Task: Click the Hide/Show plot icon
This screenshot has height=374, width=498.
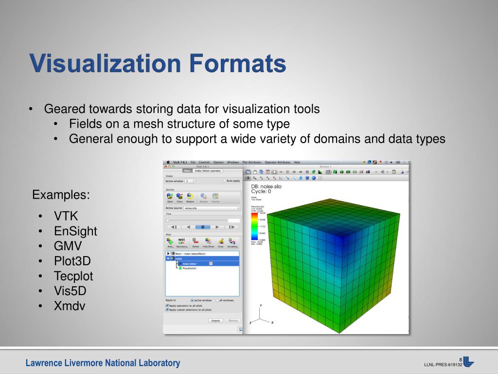Action: 208,241
